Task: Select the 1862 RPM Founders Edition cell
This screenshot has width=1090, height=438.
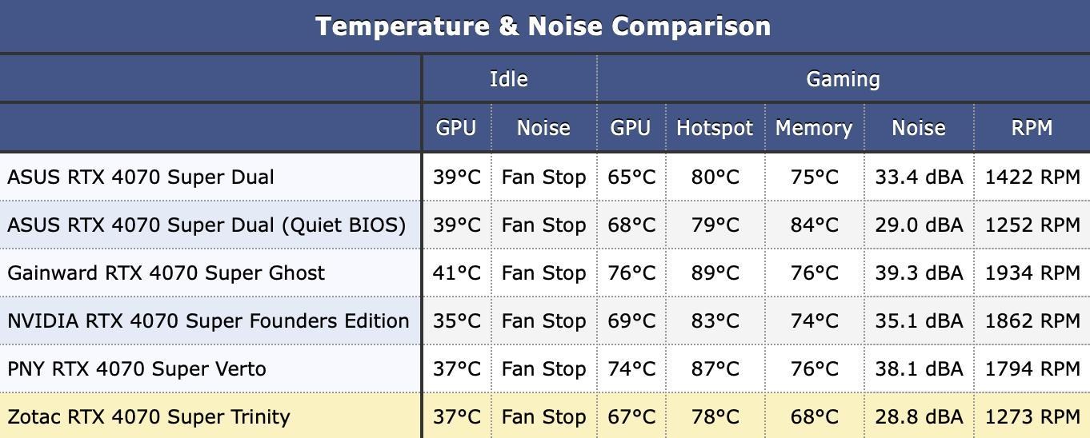Action: click(1032, 321)
